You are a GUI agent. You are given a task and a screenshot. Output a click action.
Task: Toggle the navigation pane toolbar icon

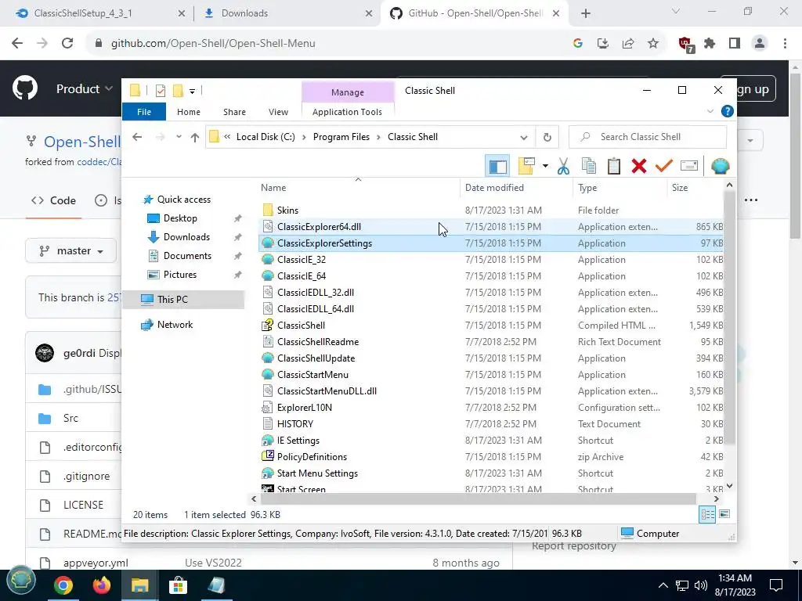pos(497,166)
